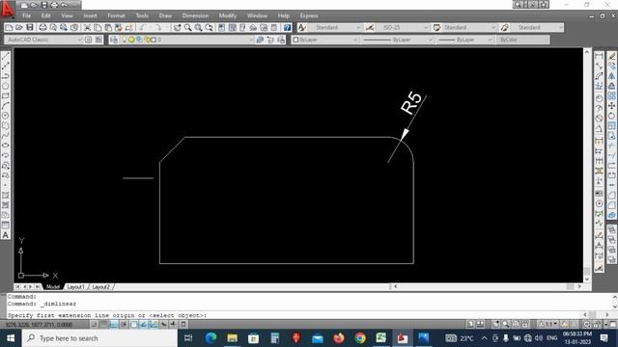The image size is (618, 347).
Task: Click the 'Type here to search' taskbar box
Action: pyautogui.click(x=100, y=338)
